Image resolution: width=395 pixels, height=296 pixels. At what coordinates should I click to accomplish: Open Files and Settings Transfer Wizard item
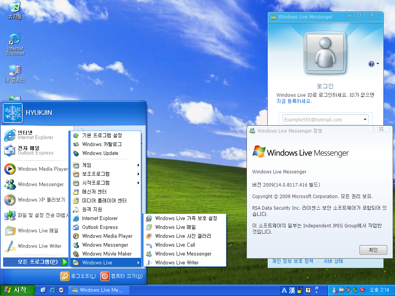(36, 215)
